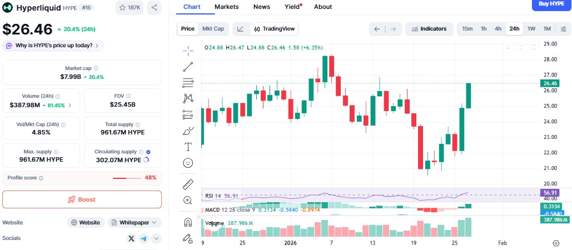The width and height of the screenshot is (572, 250).
Task: Open the News tab
Action: 261,7
